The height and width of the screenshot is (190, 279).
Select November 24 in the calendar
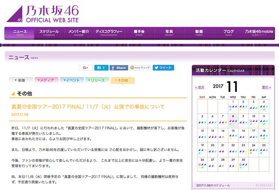(254, 150)
